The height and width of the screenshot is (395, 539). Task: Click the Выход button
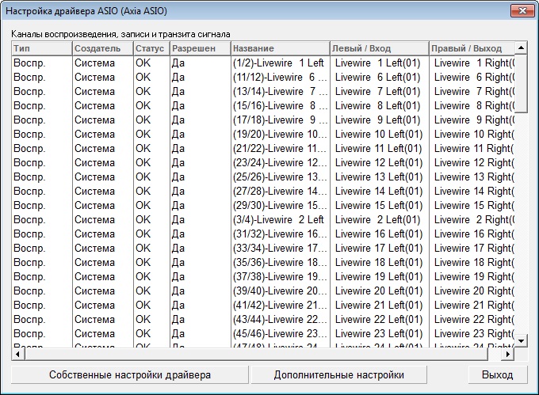point(498,374)
